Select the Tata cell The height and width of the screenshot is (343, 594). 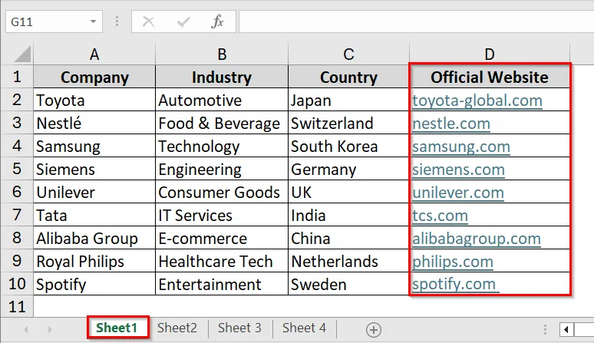pyautogui.click(x=94, y=215)
